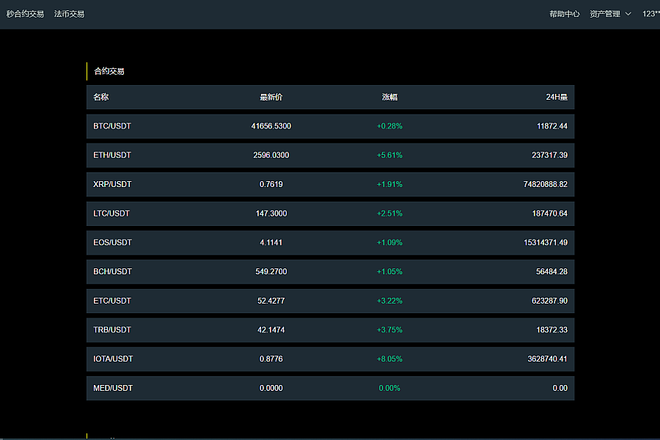Click the +3.75% change for TRB
This screenshot has height=440, width=660.
coord(390,330)
